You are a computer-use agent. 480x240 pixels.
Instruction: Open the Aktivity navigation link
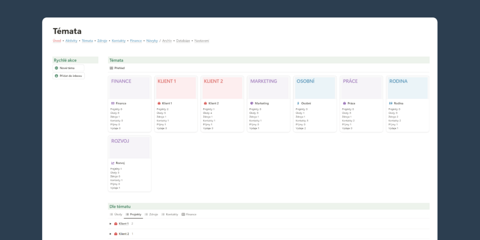(x=71, y=41)
